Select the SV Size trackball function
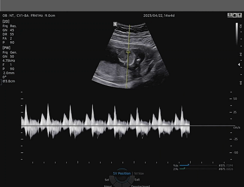The width and height of the screenshot is (244, 187). [139, 173]
